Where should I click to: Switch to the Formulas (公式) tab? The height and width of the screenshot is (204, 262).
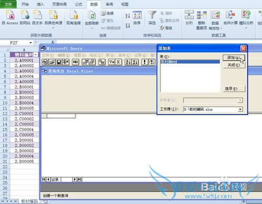(x=79, y=4)
